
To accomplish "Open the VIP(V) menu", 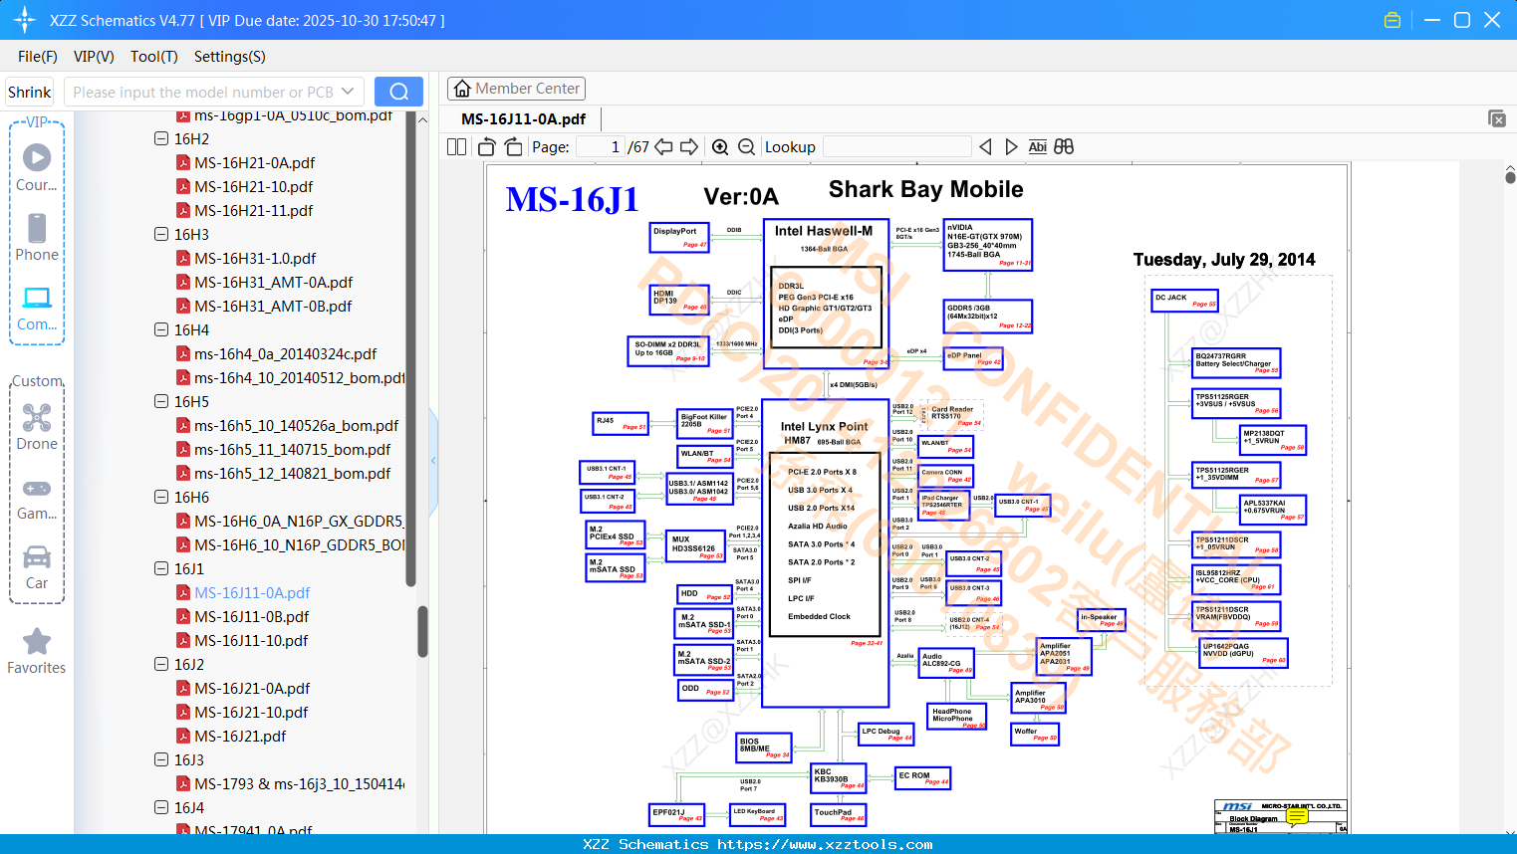I will pos(94,57).
